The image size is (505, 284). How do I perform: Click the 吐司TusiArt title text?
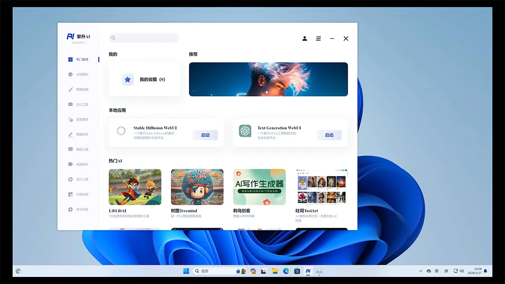coord(307,211)
